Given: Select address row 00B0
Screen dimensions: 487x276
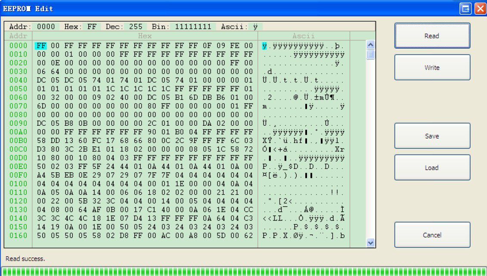Looking at the screenshot, I should click(x=19, y=141).
